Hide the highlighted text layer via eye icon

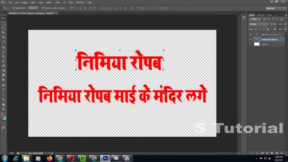pos(251,39)
